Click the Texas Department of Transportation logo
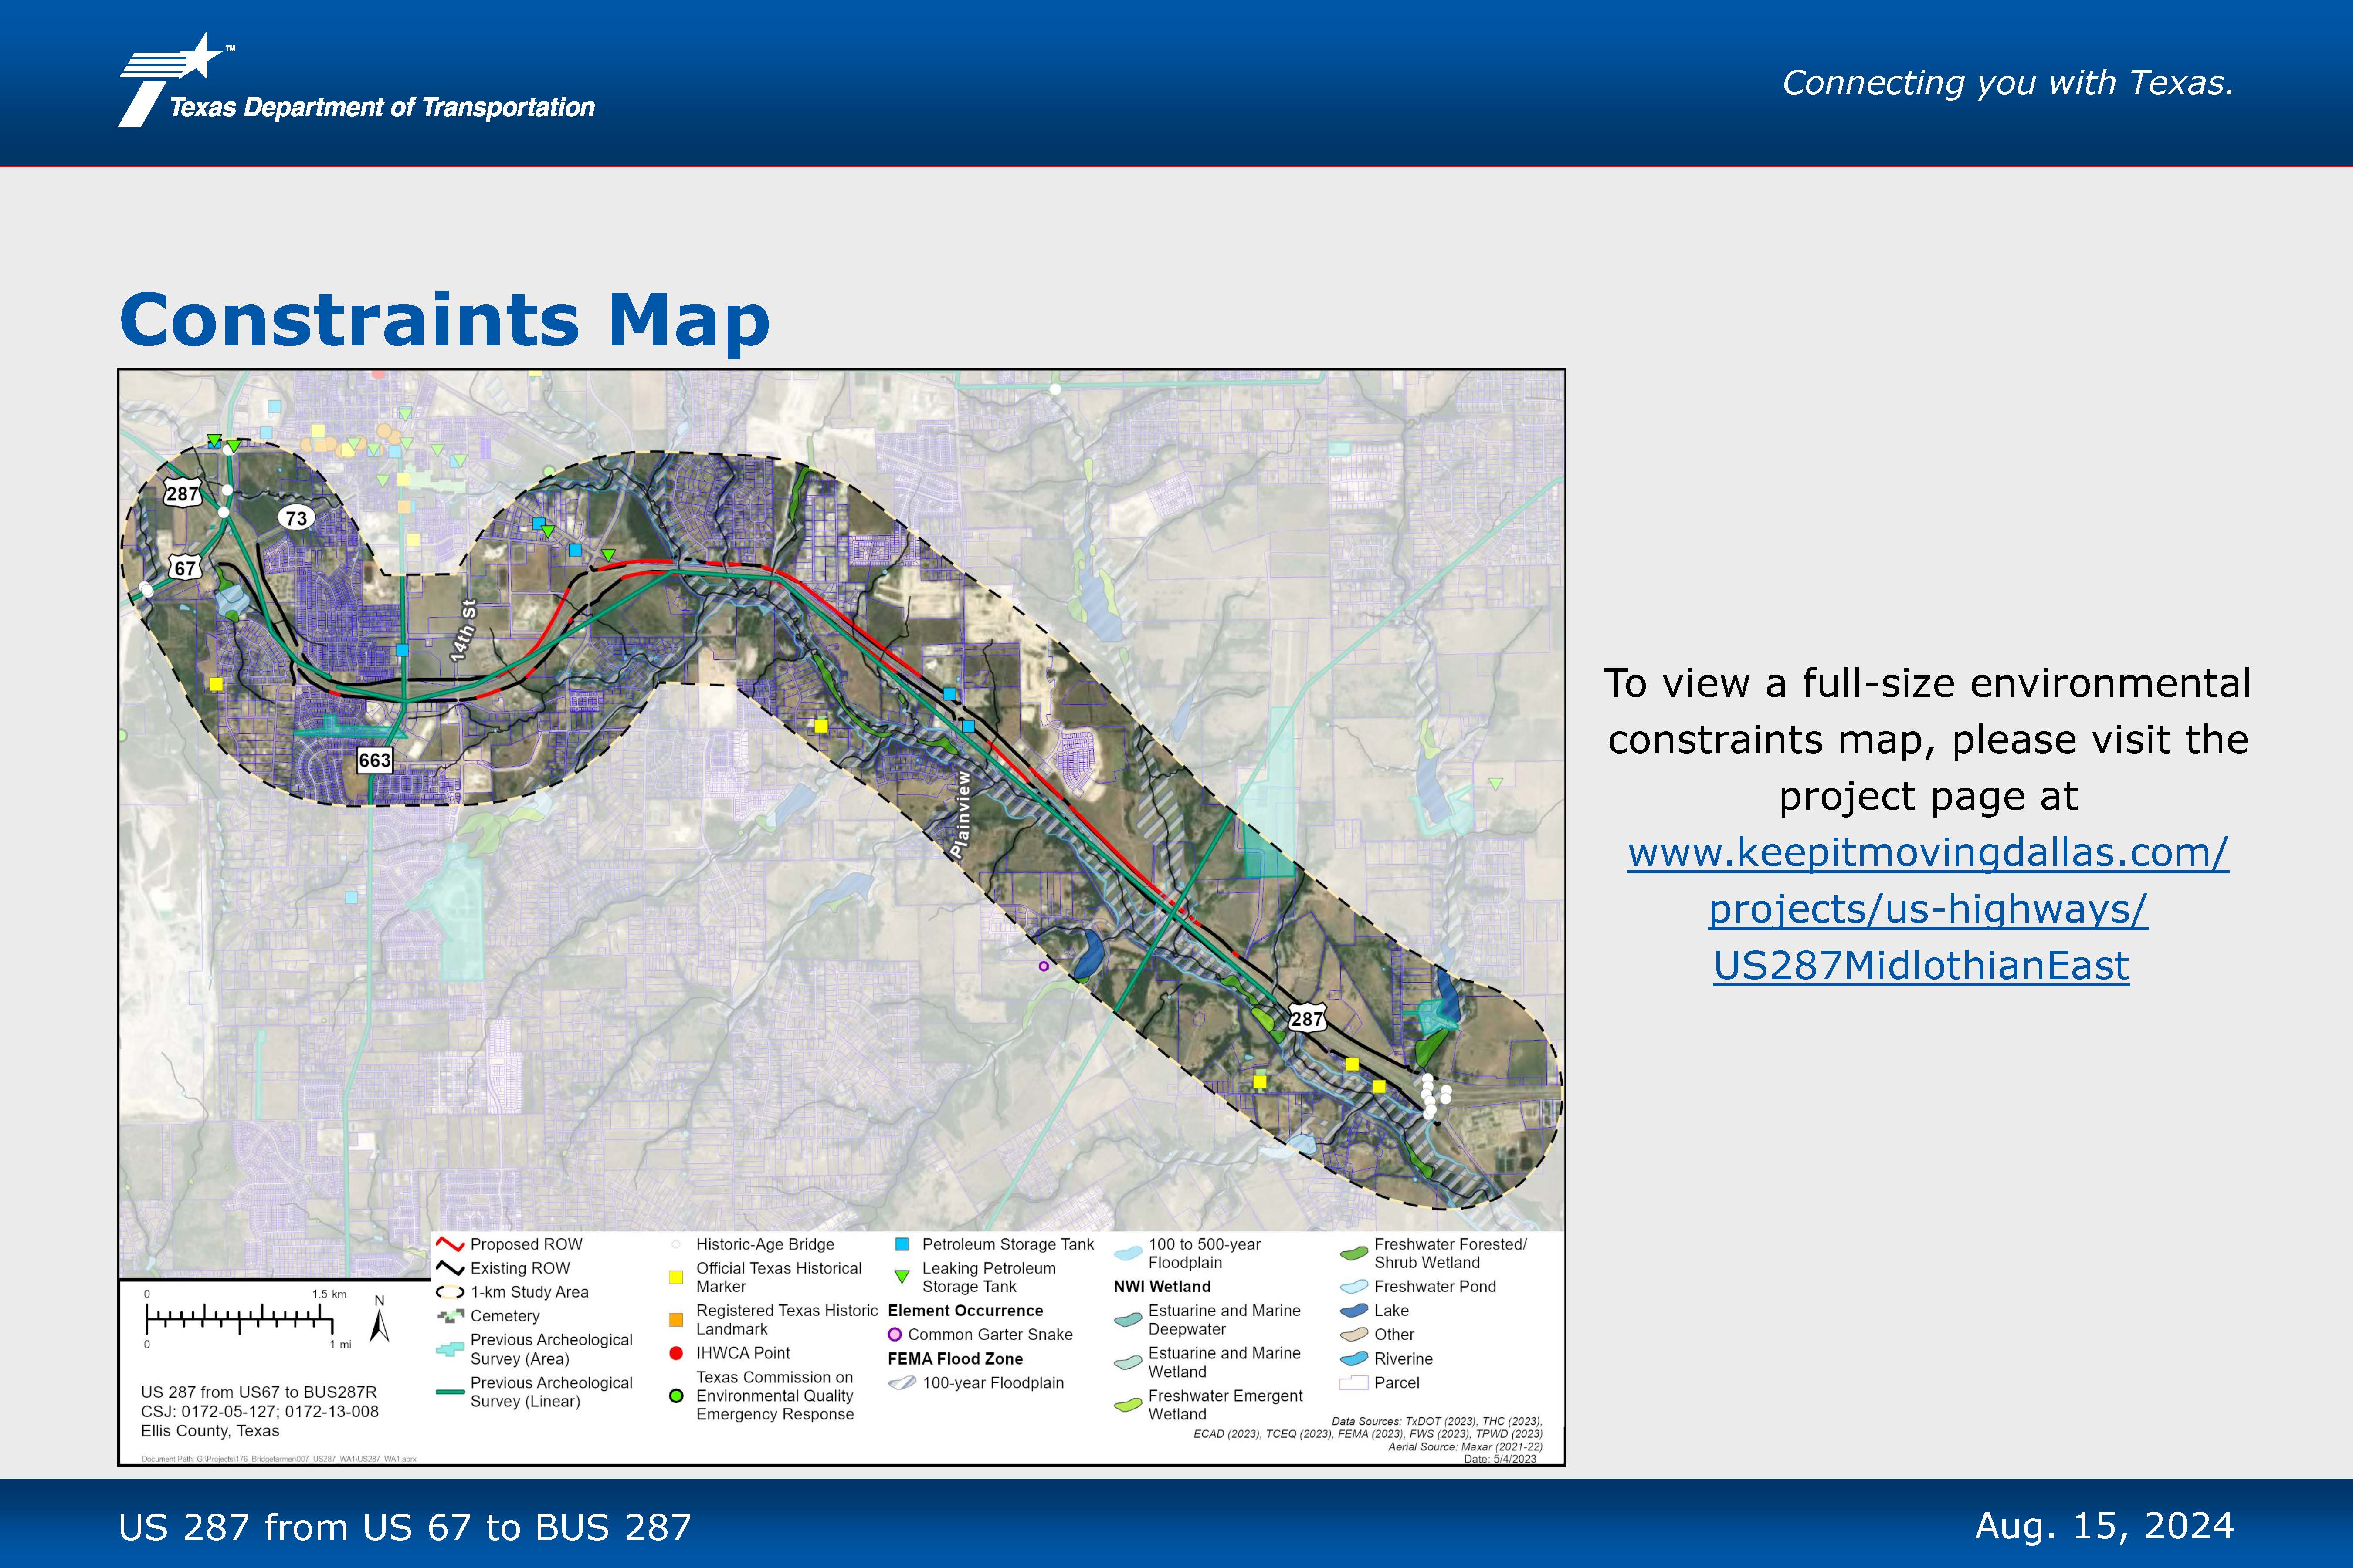2353x1568 pixels. pyautogui.click(x=356, y=81)
